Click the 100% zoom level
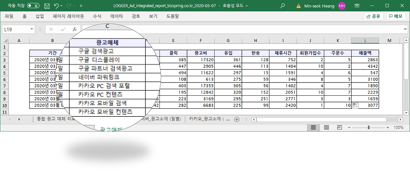The height and width of the screenshot is (174, 410). 398,127
